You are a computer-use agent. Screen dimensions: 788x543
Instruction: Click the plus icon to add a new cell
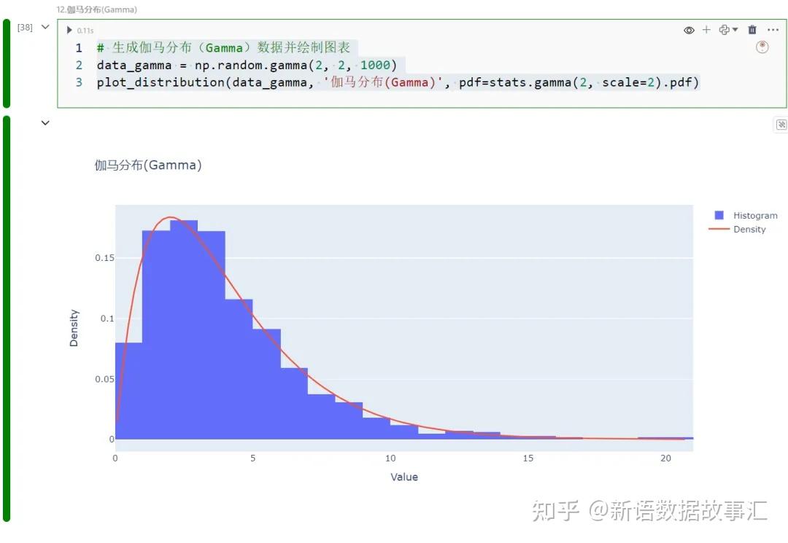point(706,30)
